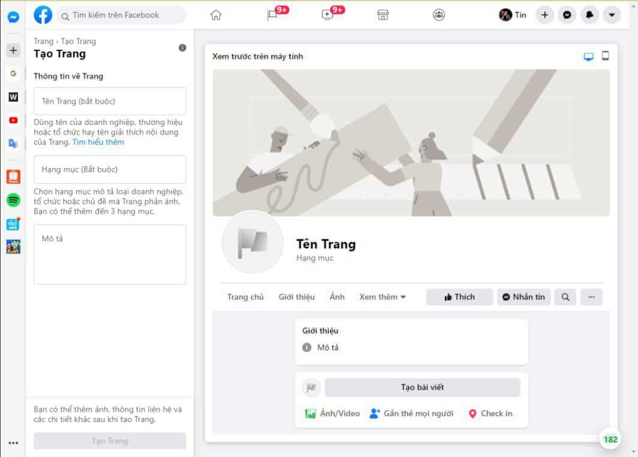Open Messenger in the top bar
This screenshot has width=638, height=457.
(567, 15)
